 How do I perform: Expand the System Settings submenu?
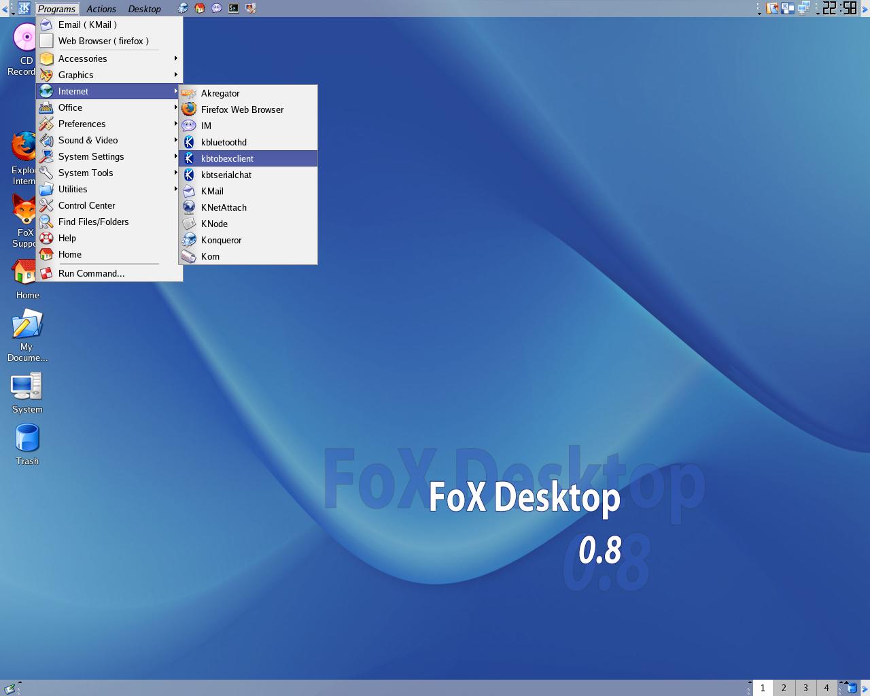click(x=109, y=156)
